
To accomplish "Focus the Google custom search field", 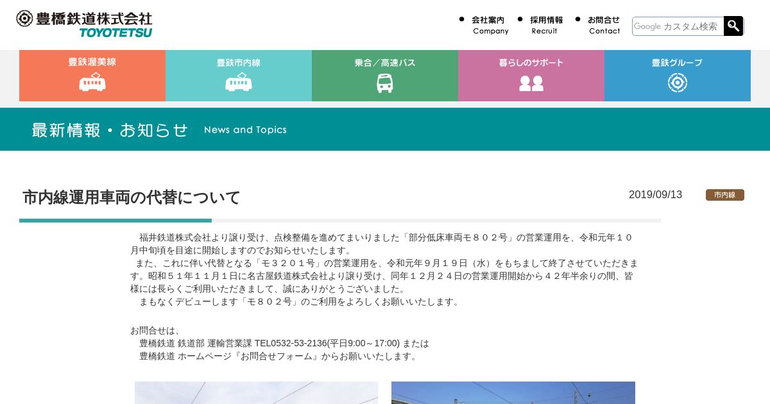I will coord(678,26).
